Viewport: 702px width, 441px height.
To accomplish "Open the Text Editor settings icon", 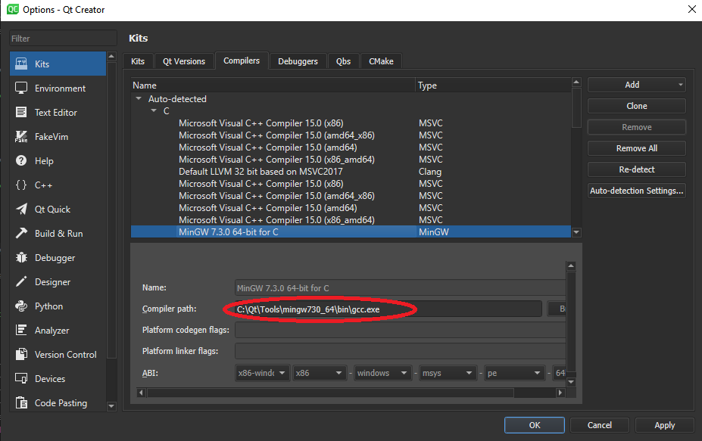I will [21, 112].
